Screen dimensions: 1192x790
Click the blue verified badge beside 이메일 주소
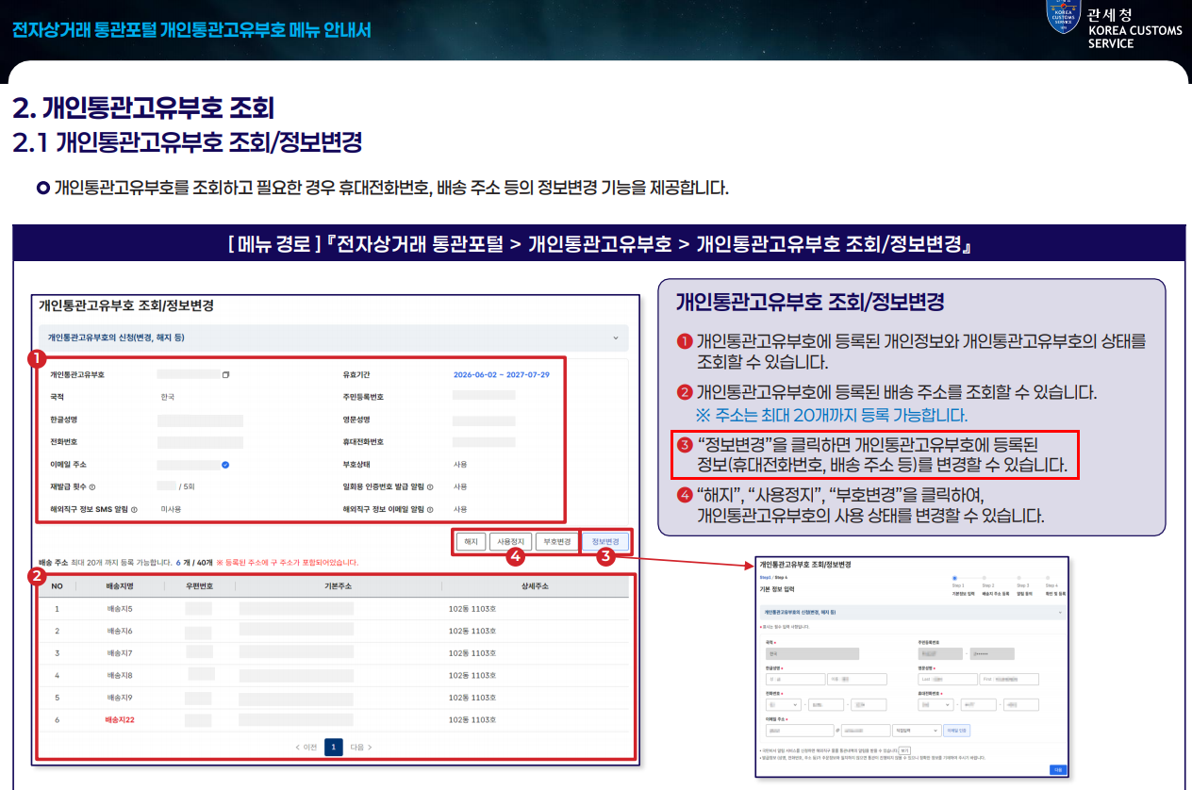coord(225,465)
